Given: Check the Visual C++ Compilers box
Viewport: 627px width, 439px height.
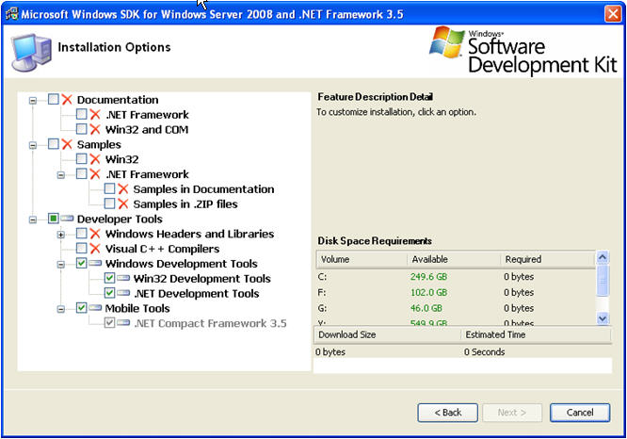Looking at the screenshot, I should pos(81,248).
